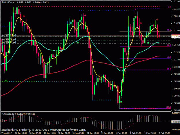Click the -0.00266 MACD scale value
Image resolution: width=180 pixels, height=135 pixels.
coord(176,130)
